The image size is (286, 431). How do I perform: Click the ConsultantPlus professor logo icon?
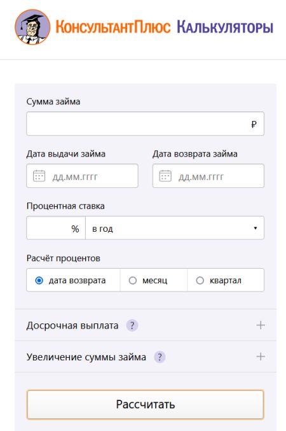[32, 27]
